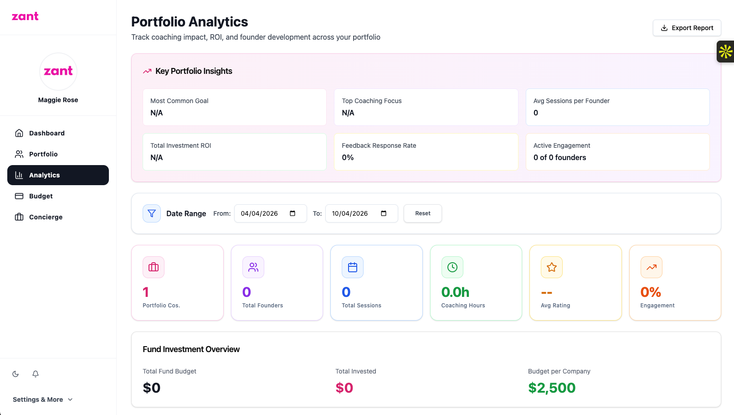Click the '0.0h' Coaching Hours value
The height and width of the screenshot is (415, 734).
pyautogui.click(x=455, y=292)
